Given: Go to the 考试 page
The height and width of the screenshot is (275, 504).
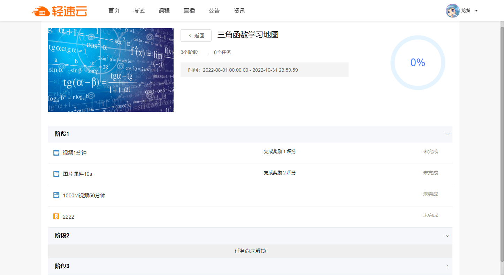Looking at the screenshot, I should 139,11.
